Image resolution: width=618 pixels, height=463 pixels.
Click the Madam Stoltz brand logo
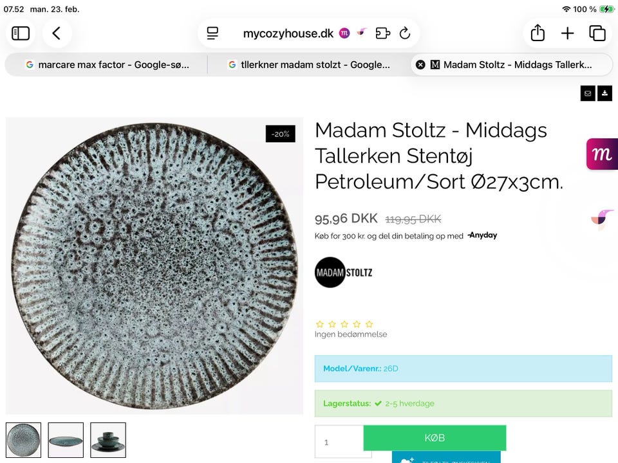pyautogui.click(x=344, y=272)
